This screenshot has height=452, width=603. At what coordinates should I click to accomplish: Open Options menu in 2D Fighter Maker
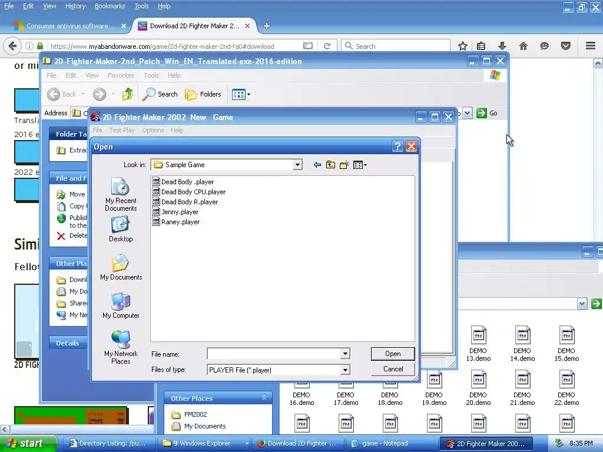point(153,130)
